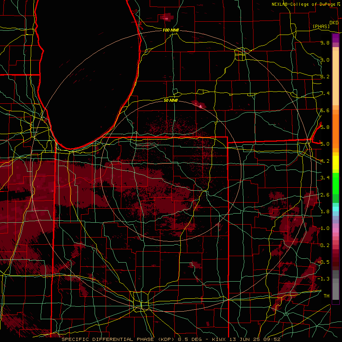The height and width of the screenshot is (342, 342).
Task: Pick the bright green band of the color scale
Action: (336, 183)
